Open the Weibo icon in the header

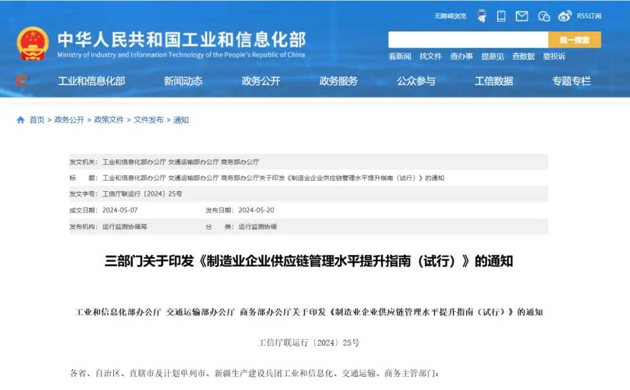tap(564, 16)
